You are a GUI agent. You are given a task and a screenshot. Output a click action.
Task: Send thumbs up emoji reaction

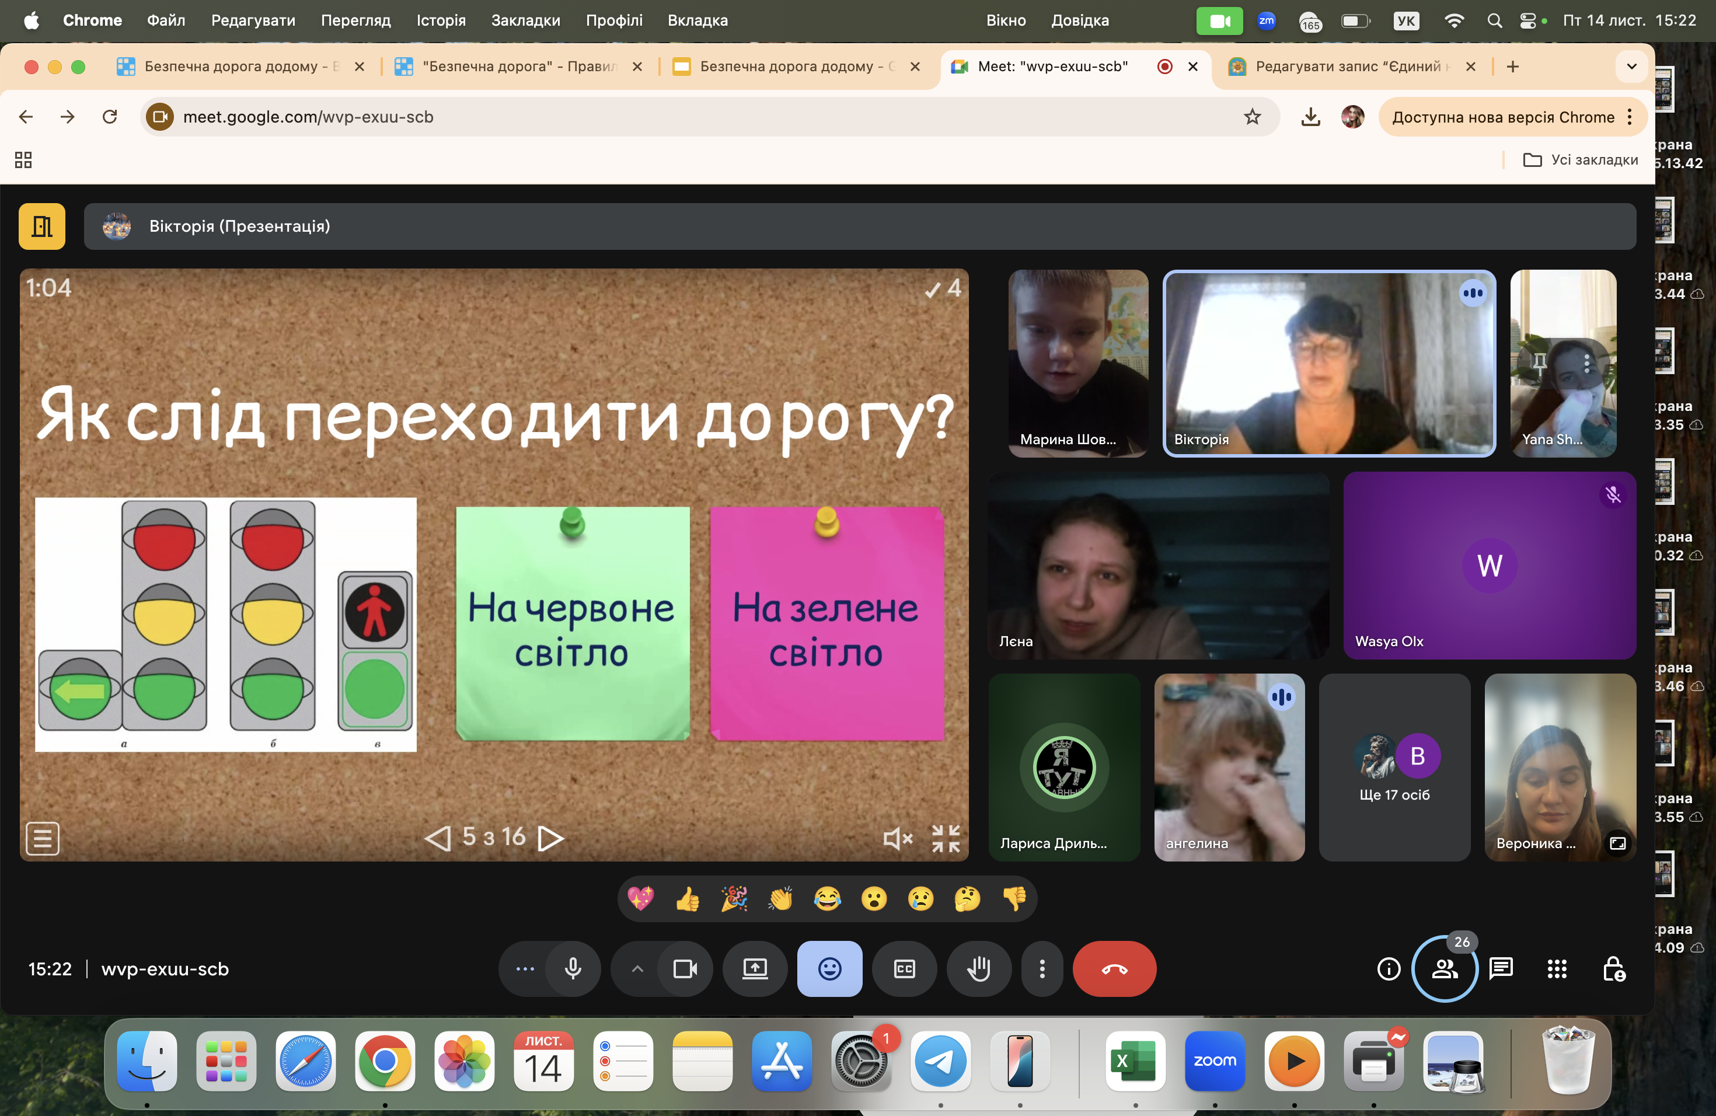pyautogui.click(x=687, y=898)
